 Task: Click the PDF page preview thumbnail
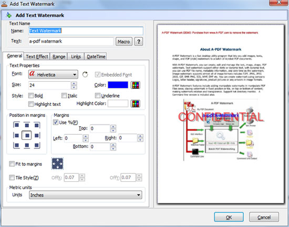click(221, 114)
